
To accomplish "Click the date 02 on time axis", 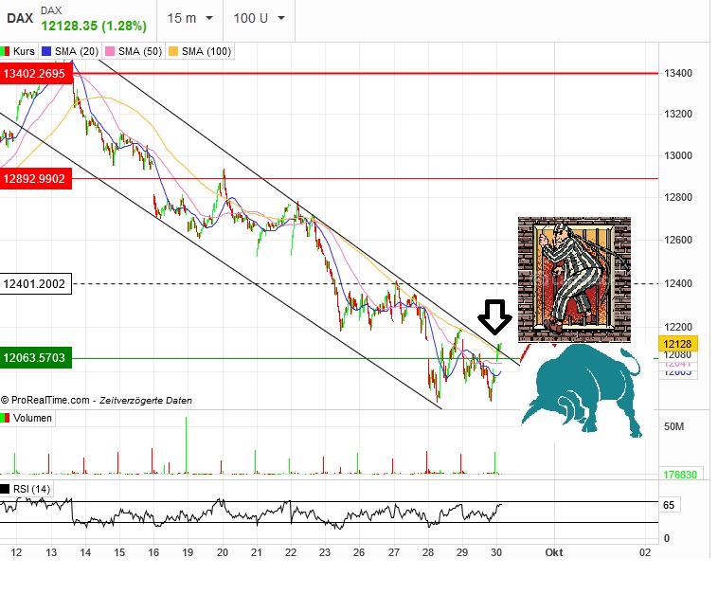I will [645, 552].
